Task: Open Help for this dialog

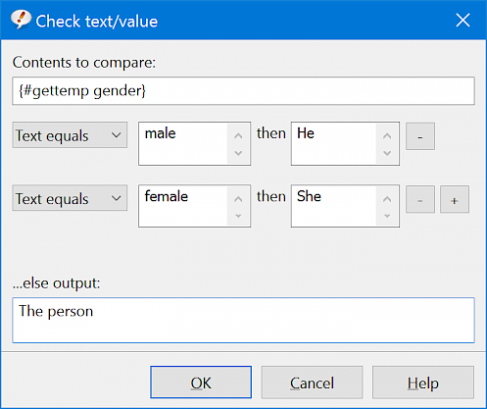Action: point(423,383)
